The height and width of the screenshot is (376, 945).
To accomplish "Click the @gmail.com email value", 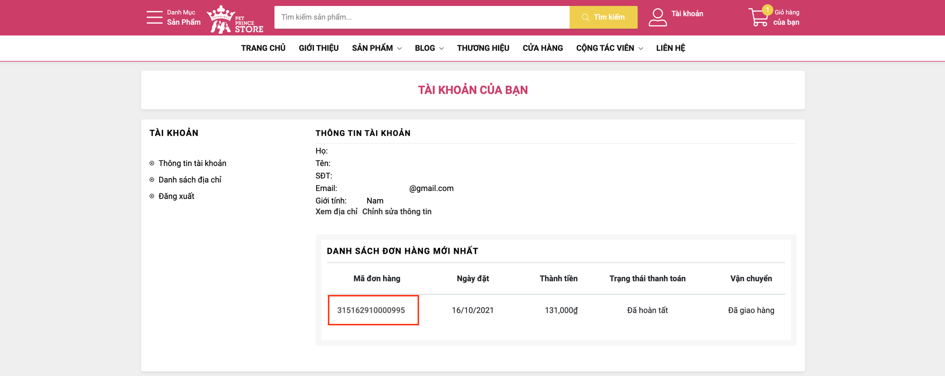I will [431, 188].
